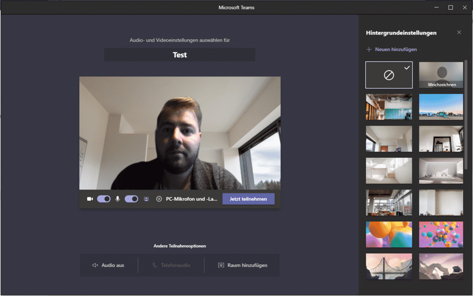Choose the purple mountain landscape background
473x296 pixels.
point(441,267)
